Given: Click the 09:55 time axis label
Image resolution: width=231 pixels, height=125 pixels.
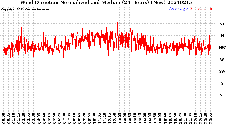Looking at the screenshot, I should (x=89, y=118).
